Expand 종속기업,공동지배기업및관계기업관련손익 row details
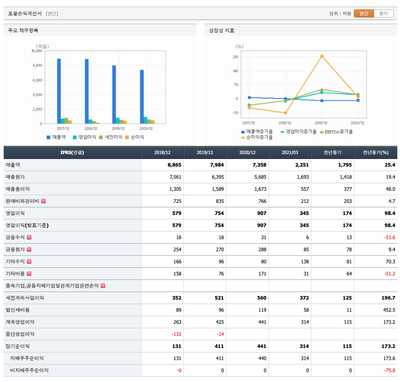Viewport: 400px width, 382px height. 103,286
